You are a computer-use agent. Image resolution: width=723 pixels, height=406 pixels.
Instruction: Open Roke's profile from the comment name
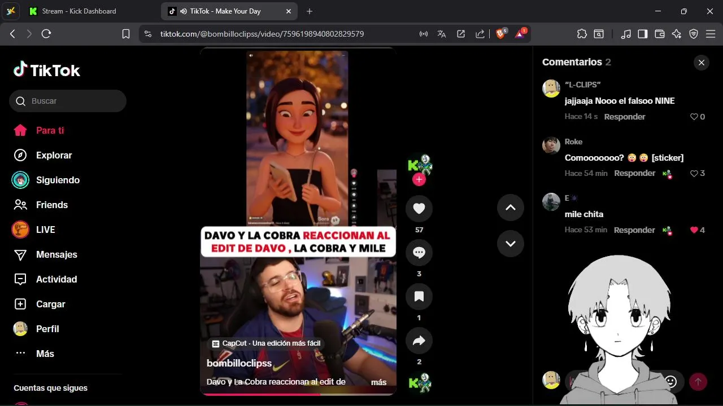click(x=573, y=142)
